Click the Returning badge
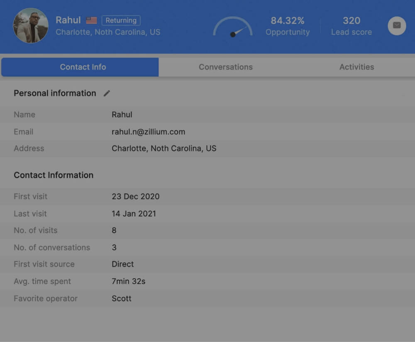Screen dimensions: 415x342 [121, 20]
